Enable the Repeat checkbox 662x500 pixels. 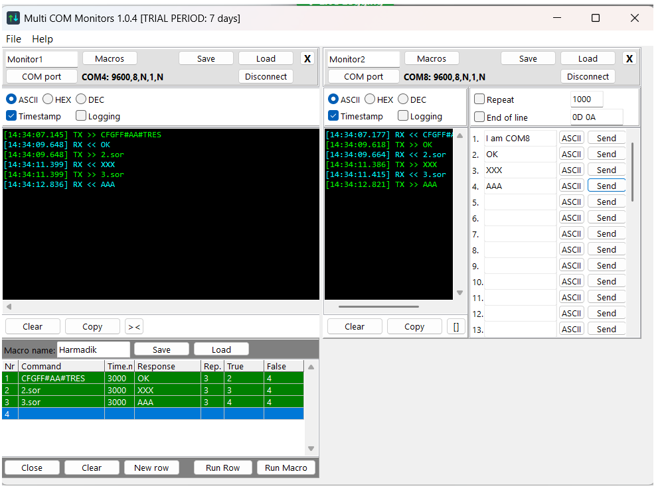click(479, 99)
